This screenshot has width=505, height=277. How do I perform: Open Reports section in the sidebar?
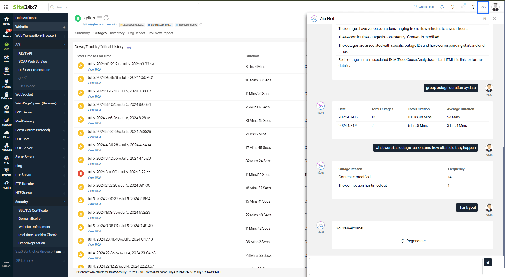click(7, 172)
